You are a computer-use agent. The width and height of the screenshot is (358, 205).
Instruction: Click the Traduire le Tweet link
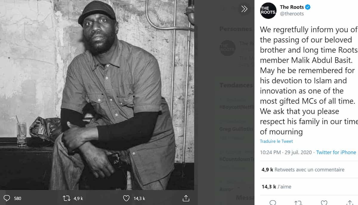pos(276,141)
